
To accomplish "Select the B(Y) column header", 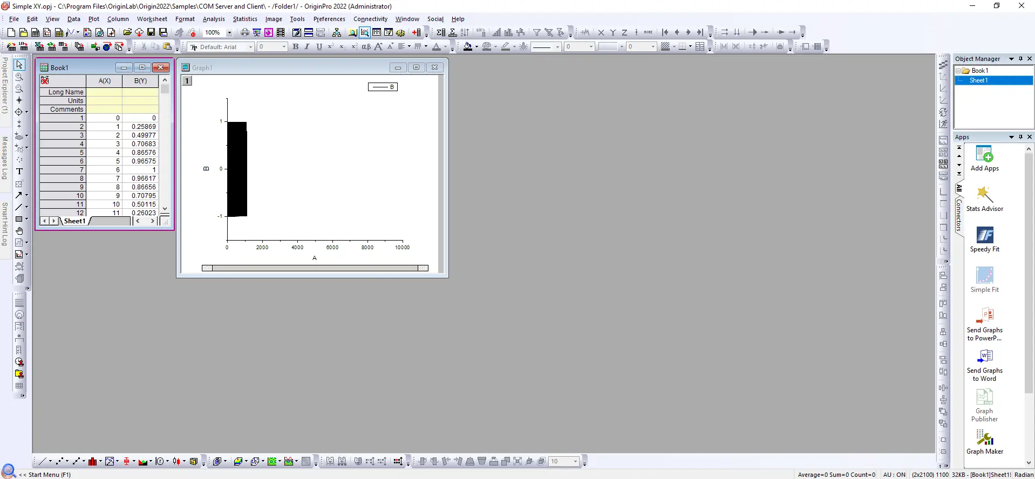I will click(x=140, y=81).
